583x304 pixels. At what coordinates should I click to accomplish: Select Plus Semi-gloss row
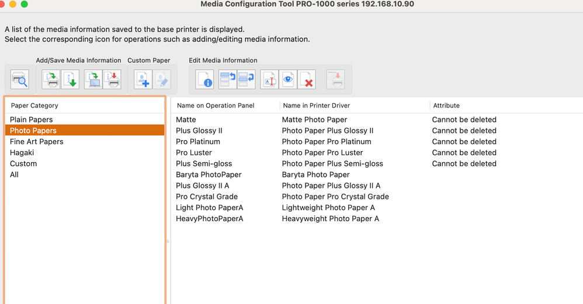377,163
